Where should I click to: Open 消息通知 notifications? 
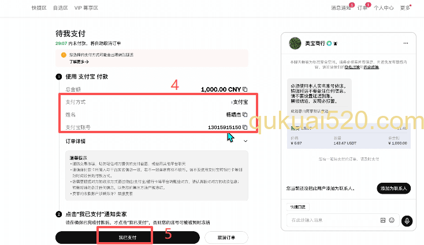pyautogui.click(x=341, y=8)
